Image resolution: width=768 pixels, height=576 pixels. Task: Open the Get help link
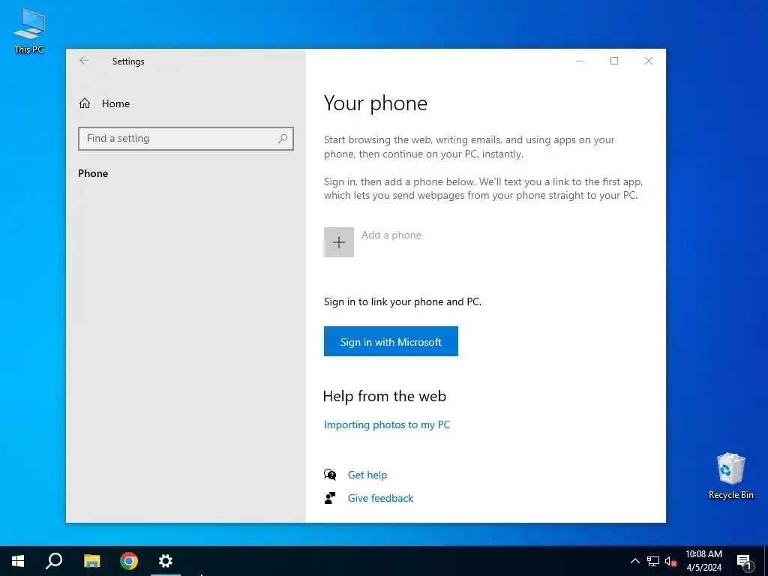click(x=367, y=475)
